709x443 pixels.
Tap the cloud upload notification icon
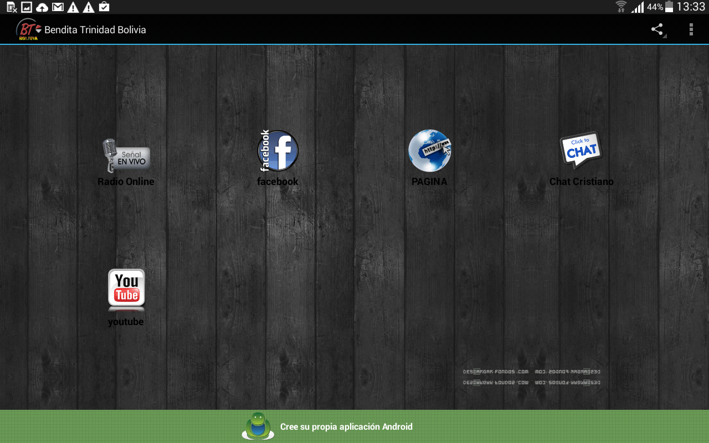coord(42,7)
